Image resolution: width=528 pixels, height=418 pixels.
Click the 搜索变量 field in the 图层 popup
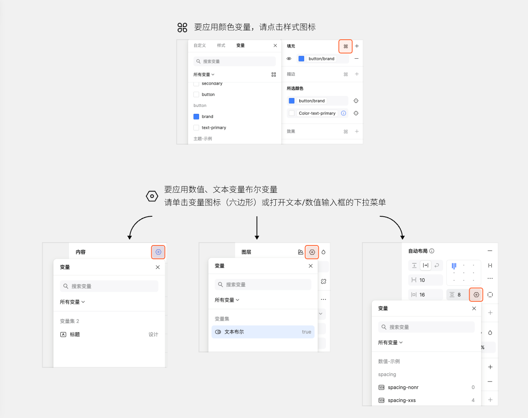(263, 285)
